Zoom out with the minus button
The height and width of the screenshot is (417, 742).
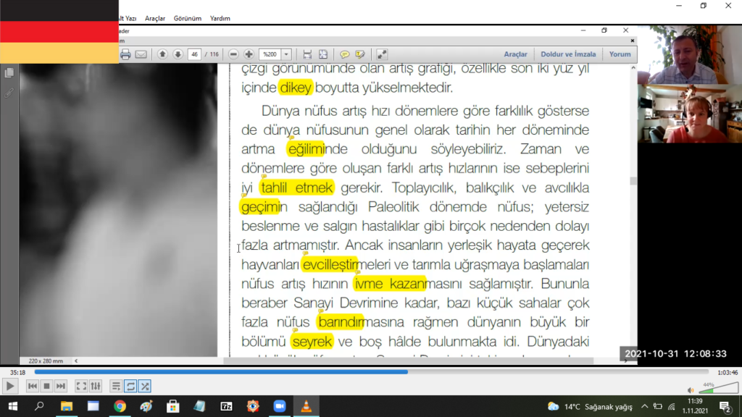[233, 54]
